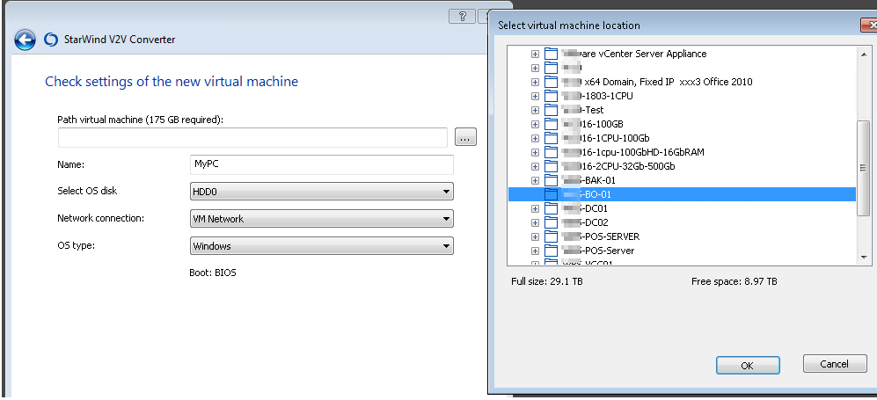Screen dimensions: 877x400
Task: Click the -BAK-01 folder icon
Action: tap(552, 180)
